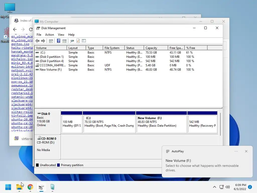Click the reload icon in the Index window
The height and width of the screenshot is (193, 257).
point(31,29)
